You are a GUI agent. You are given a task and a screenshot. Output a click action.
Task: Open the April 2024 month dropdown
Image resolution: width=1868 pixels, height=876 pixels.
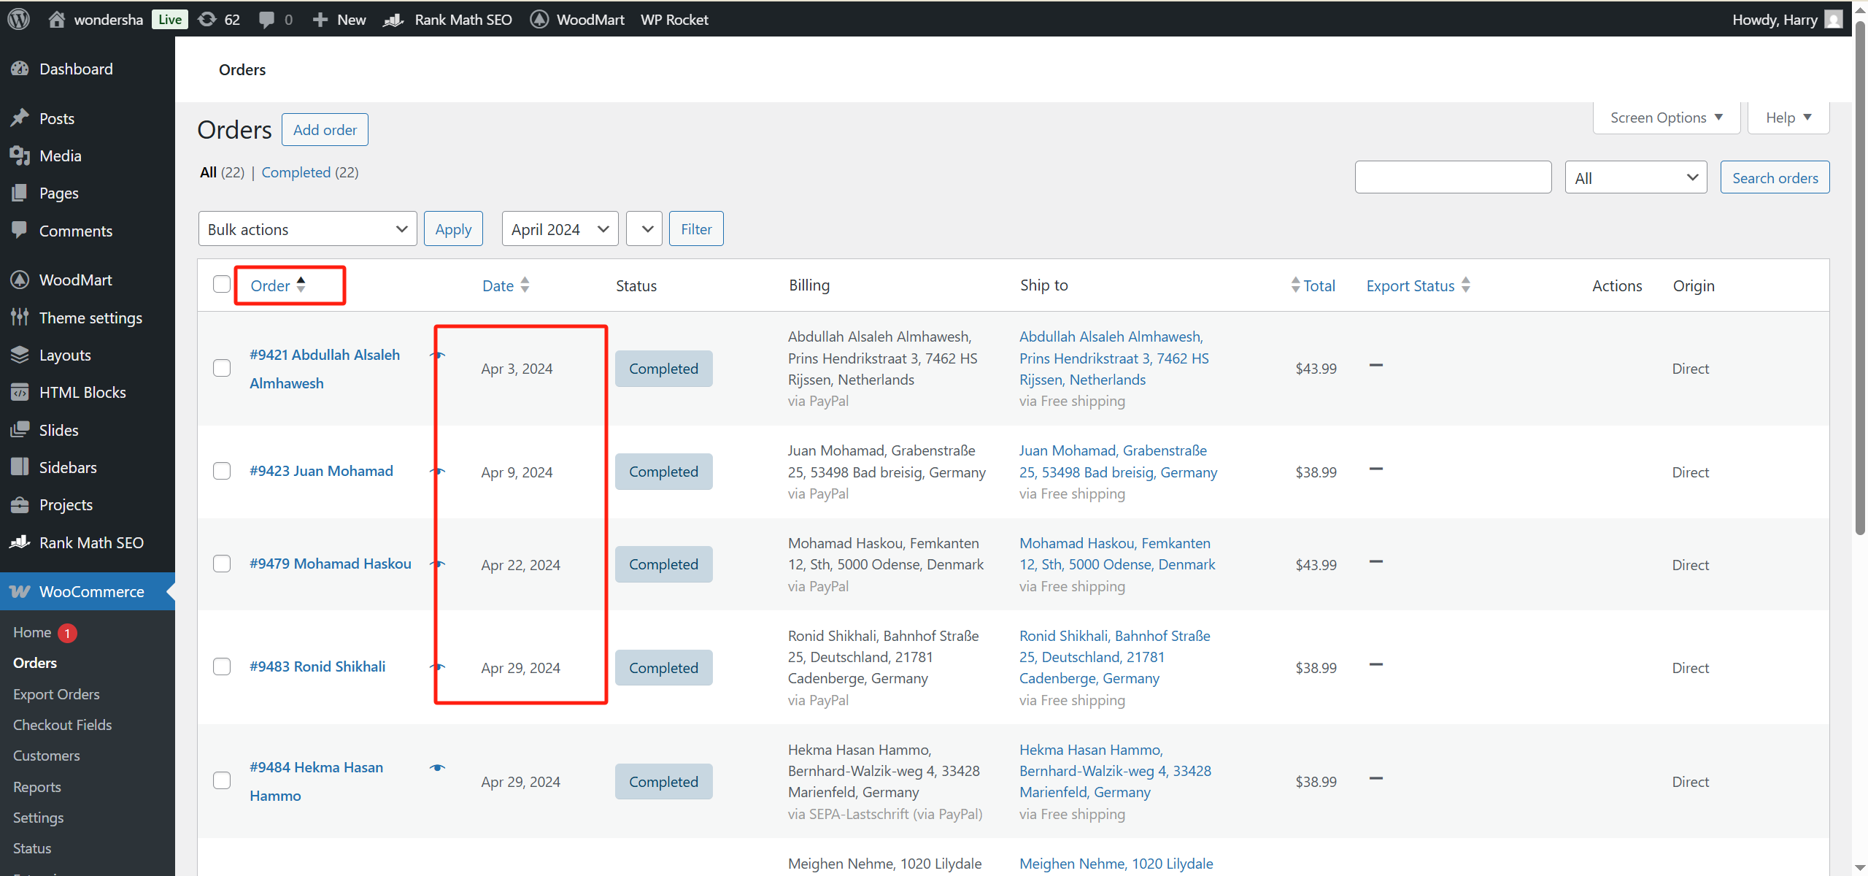(559, 228)
